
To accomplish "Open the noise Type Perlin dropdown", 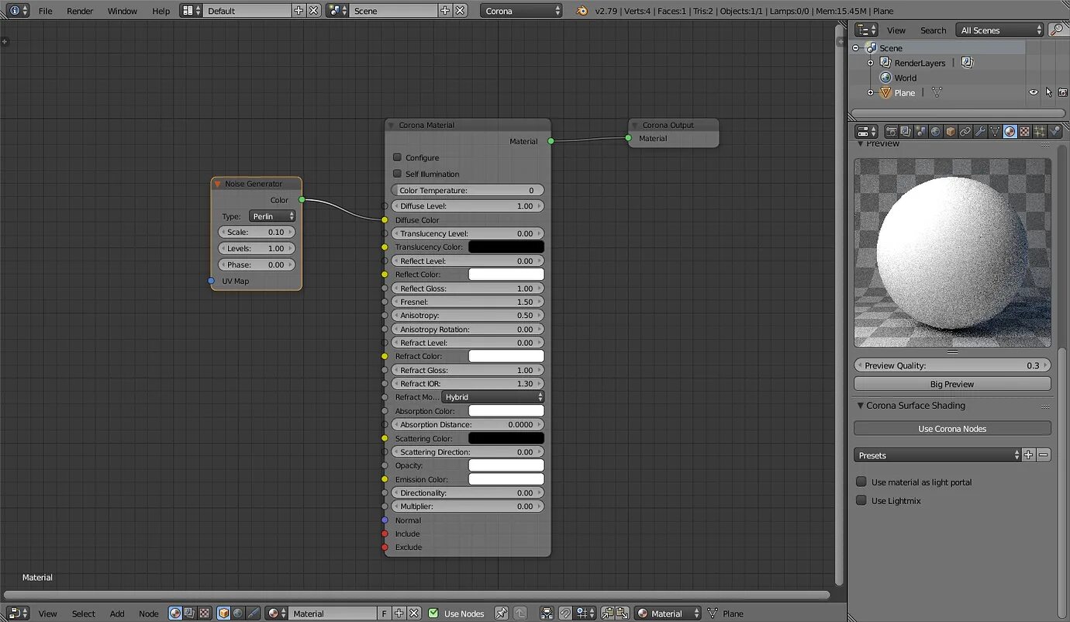I will 272,216.
